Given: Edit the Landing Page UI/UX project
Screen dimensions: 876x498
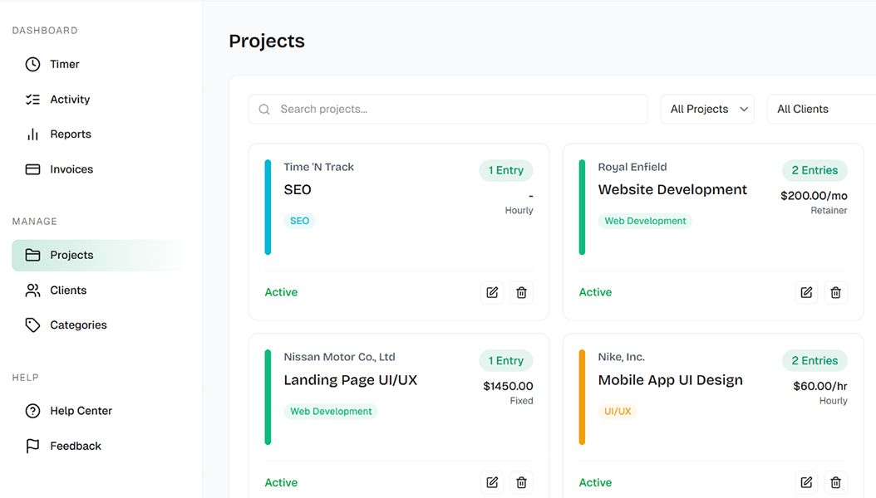Looking at the screenshot, I should click(x=492, y=482).
